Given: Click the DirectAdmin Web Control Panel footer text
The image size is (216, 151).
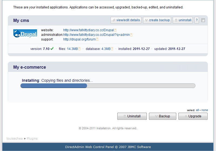Looking at the screenshot, I should [108, 147].
